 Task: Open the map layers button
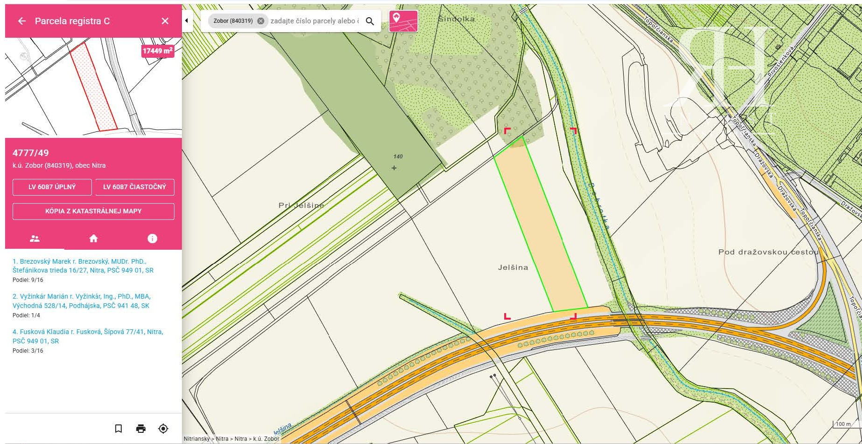(403, 21)
